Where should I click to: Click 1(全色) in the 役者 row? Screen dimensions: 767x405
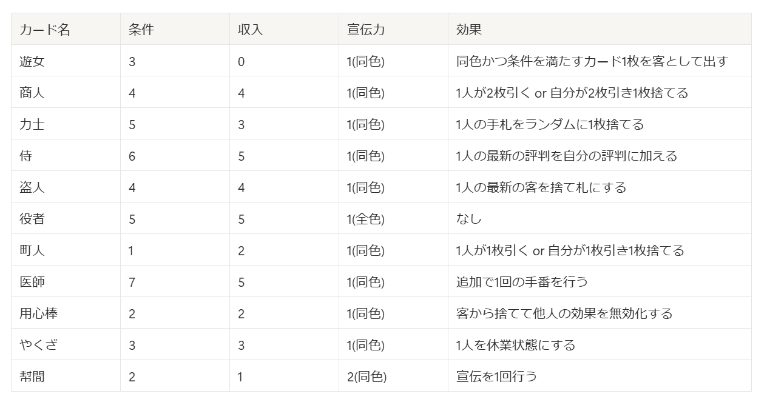pyautogui.click(x=366, y=219)
